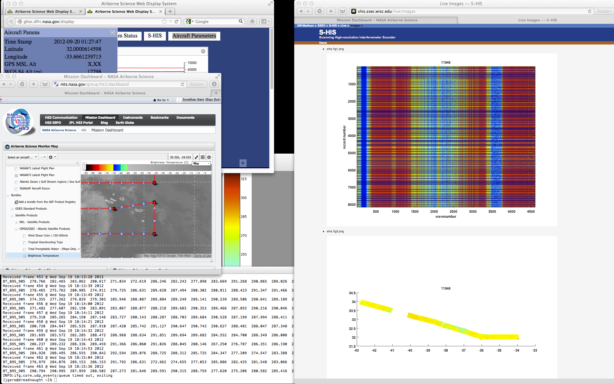This screenshot has width=614, height=384.
Task: Reload the mts.nasa.gov dashboard page
Action: (183, 84)
